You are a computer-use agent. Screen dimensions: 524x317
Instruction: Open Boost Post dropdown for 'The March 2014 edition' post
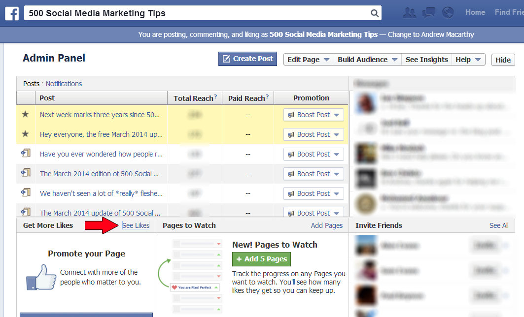click(337, 174)
